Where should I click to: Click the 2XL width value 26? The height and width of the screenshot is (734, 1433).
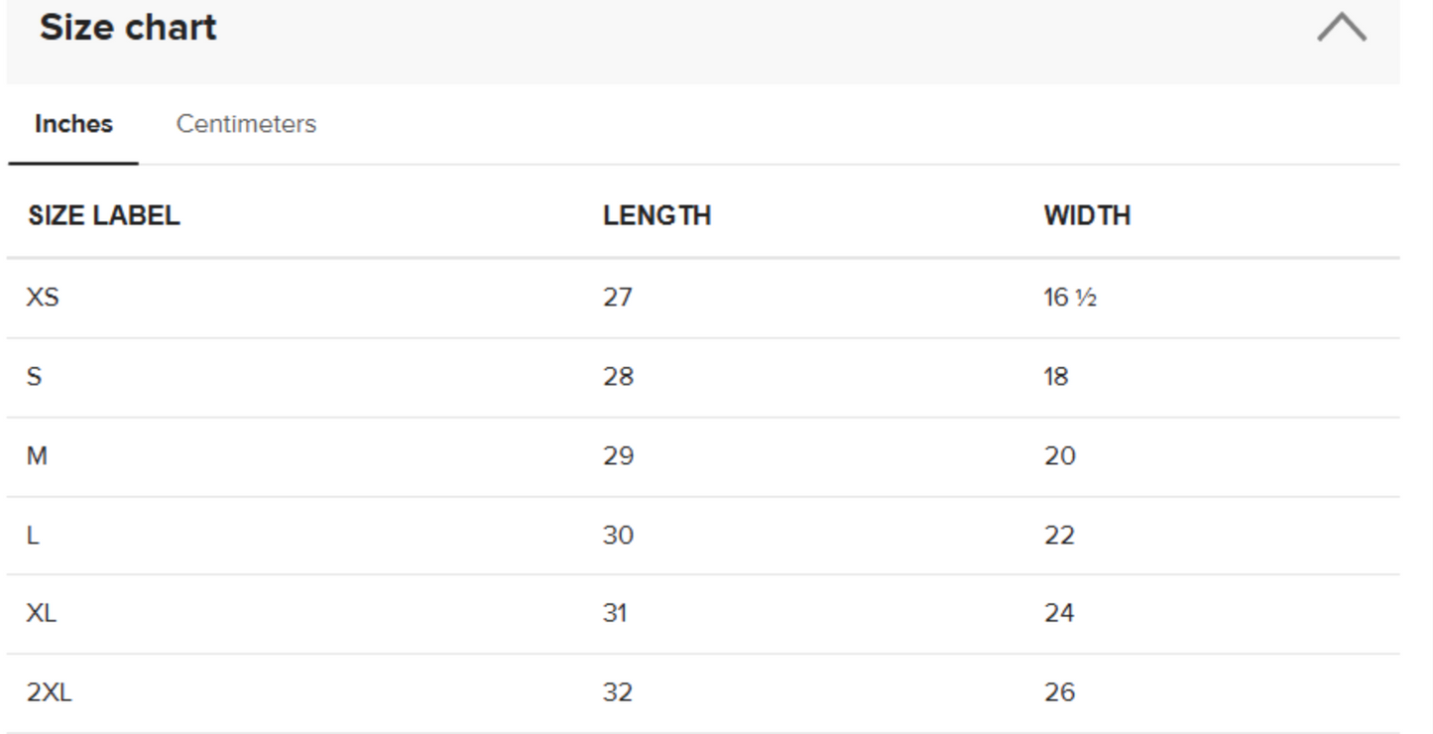(x=1059, y=692)
